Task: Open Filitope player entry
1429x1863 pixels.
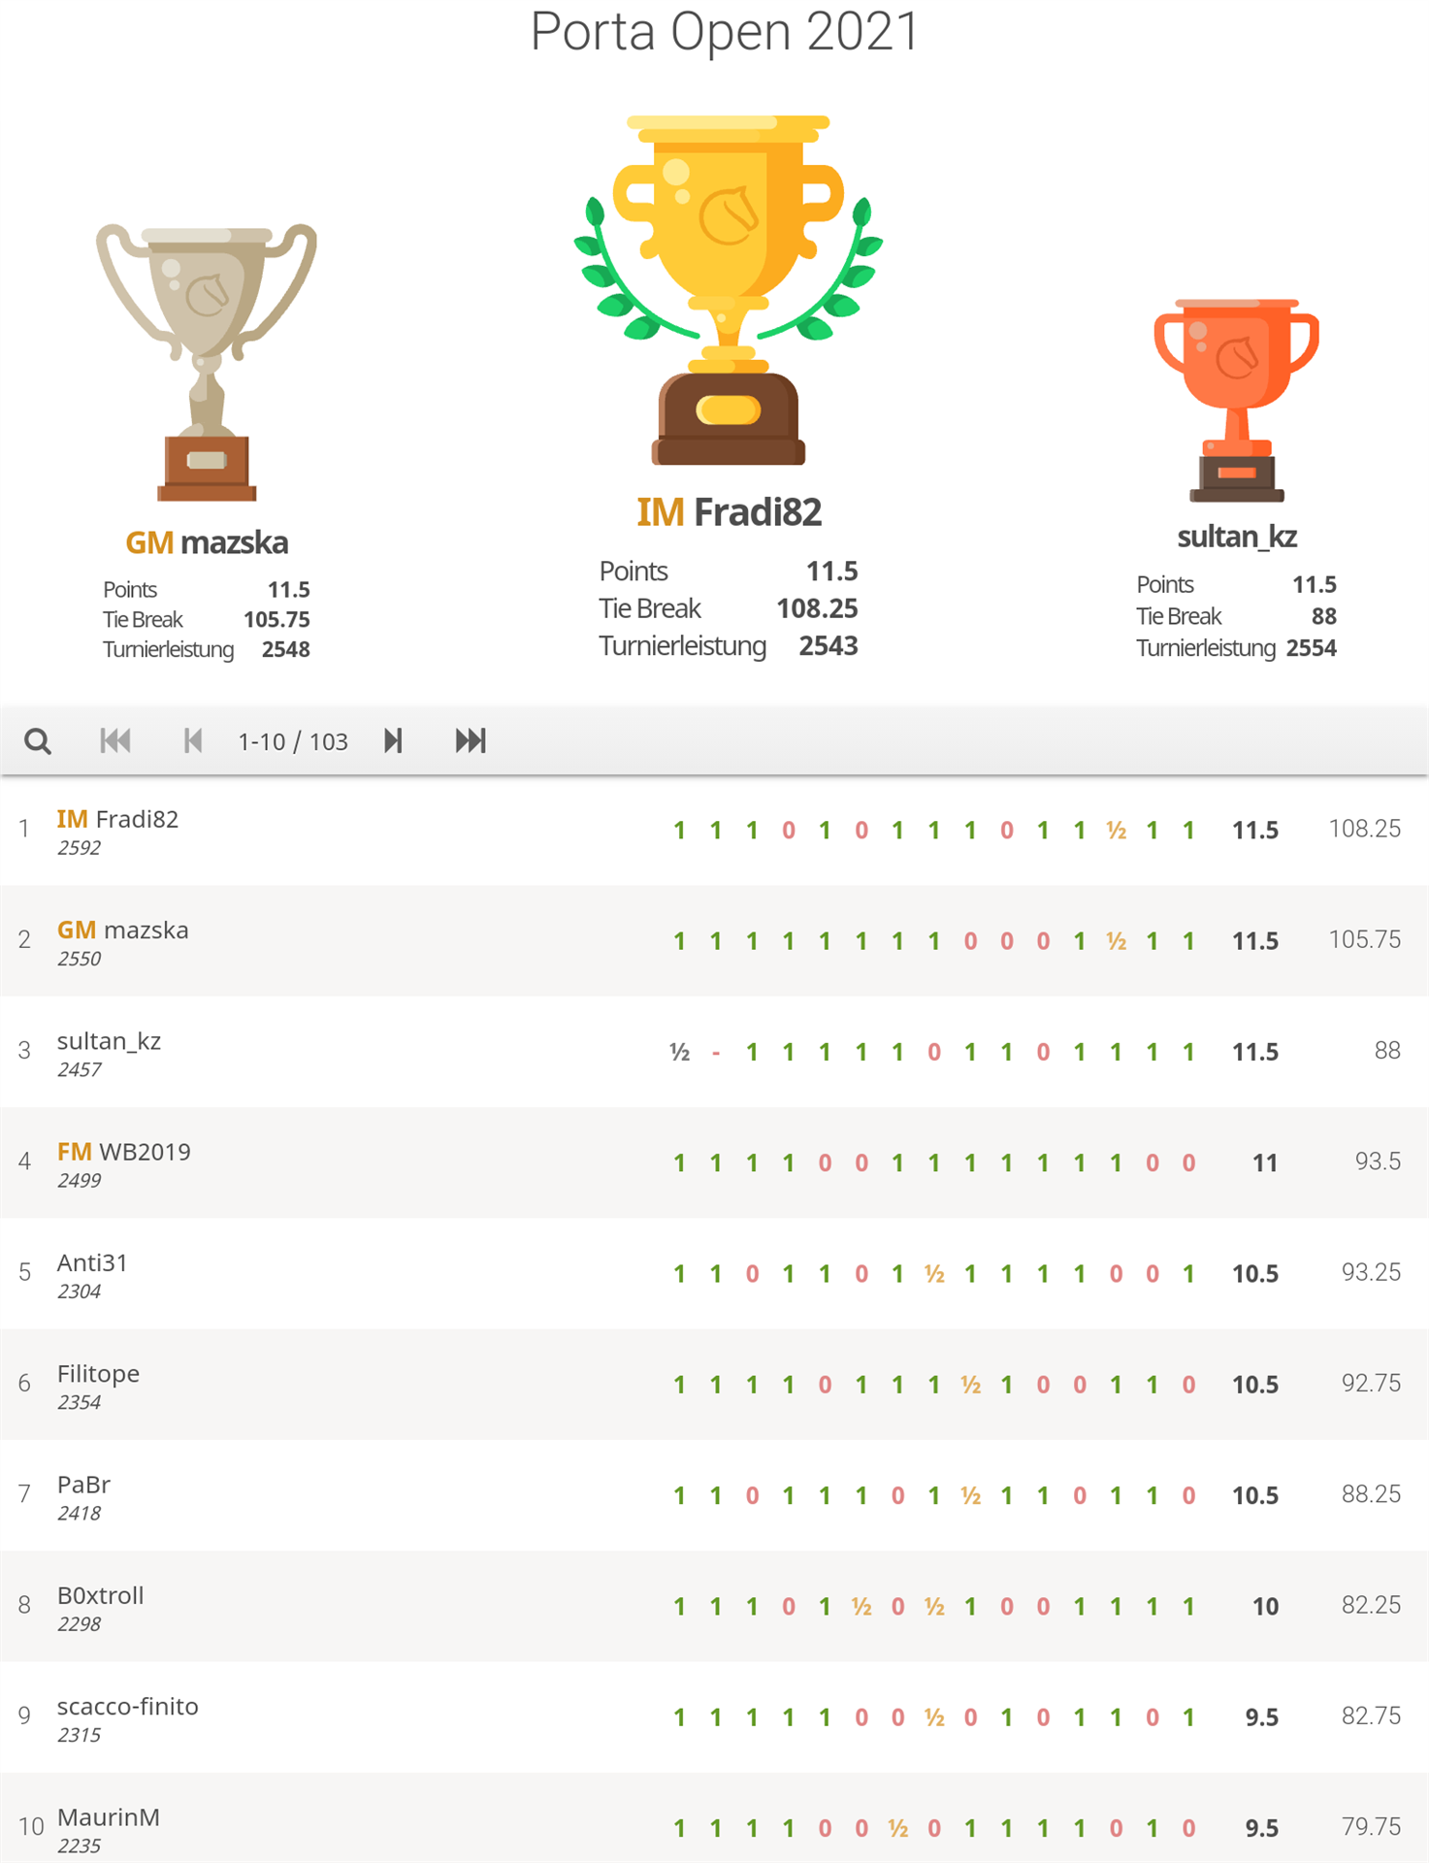Action: [98, 1374]
